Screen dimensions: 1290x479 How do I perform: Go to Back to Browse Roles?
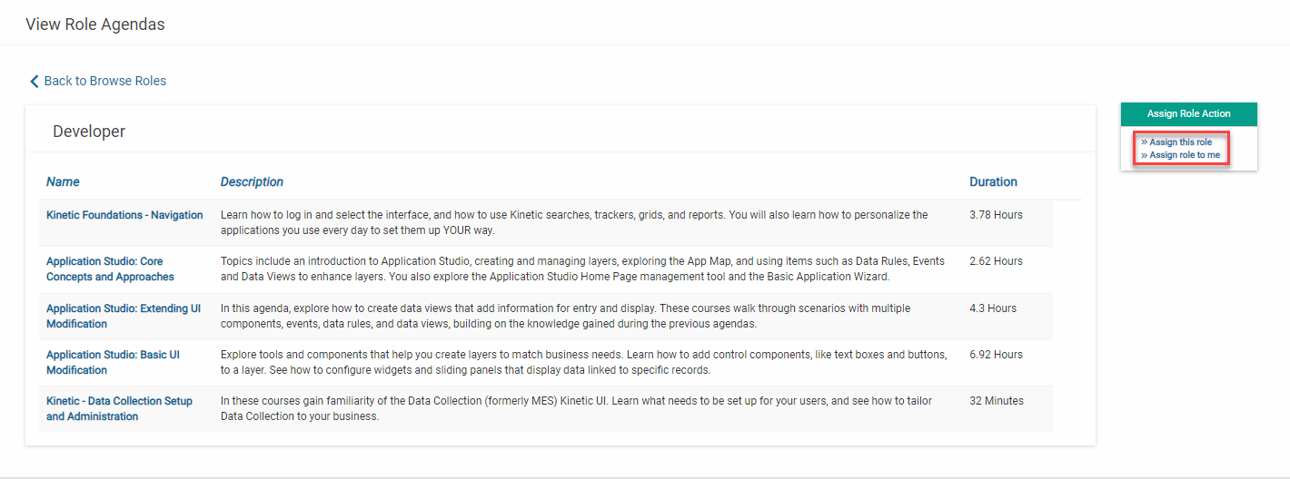pos(104,81)
